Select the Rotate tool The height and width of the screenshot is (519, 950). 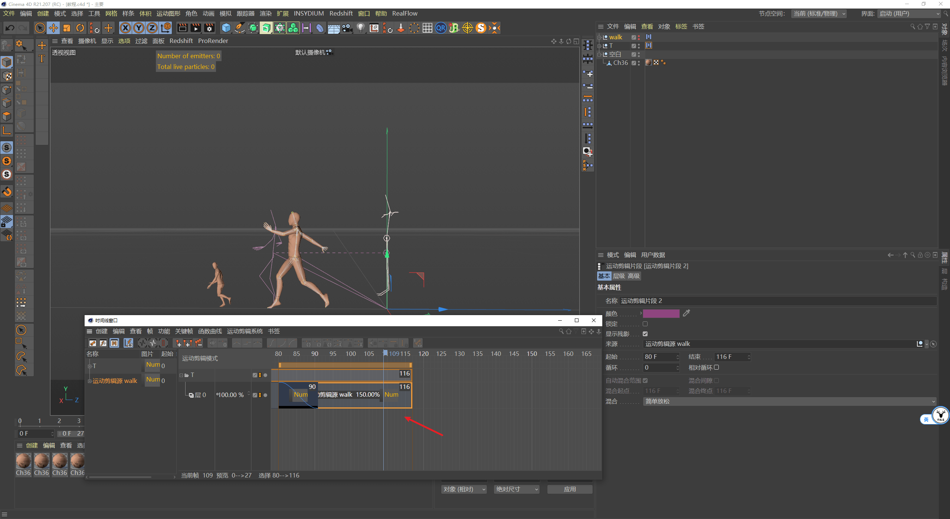(80, 28)
